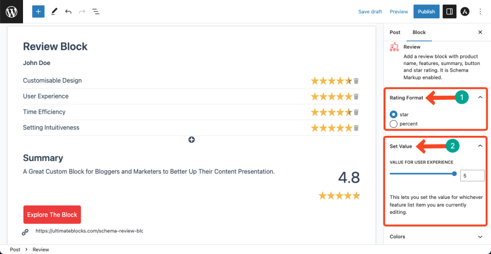Image resolution: width=491 pixels, height=254 pixels.
Task: Select the pencil Tools icon
Action: point(54,11)
